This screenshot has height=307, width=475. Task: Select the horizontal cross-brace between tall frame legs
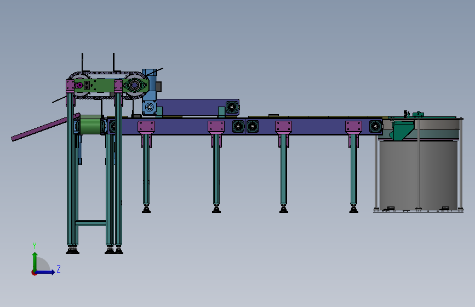tap(90, 223)
